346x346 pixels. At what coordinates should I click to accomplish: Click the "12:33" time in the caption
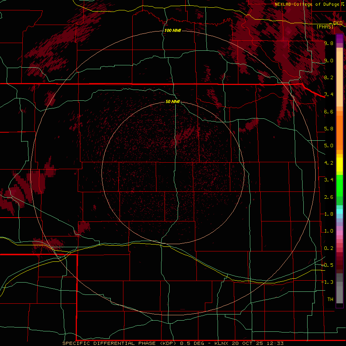(275, 343)
